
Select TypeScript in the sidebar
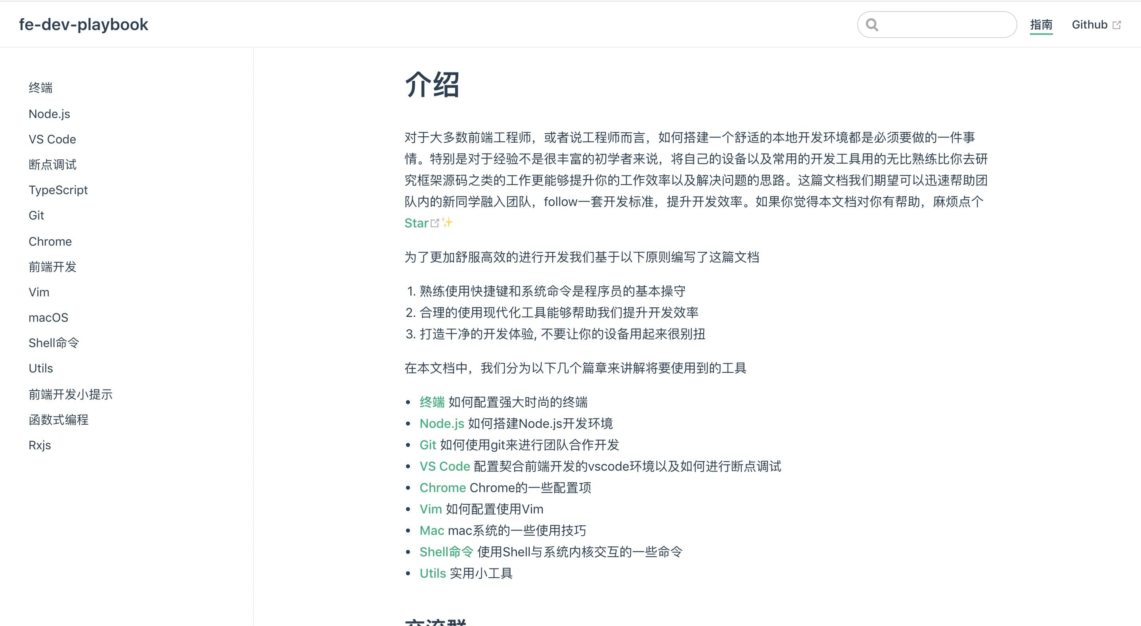click(58, 190)
